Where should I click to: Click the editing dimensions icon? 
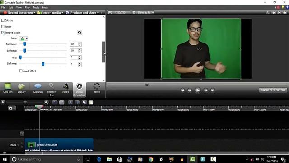click(110, 13)
